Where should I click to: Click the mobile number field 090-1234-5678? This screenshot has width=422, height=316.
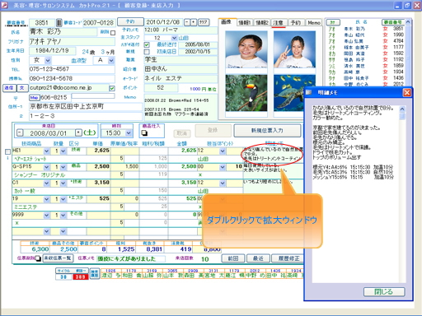72,78
